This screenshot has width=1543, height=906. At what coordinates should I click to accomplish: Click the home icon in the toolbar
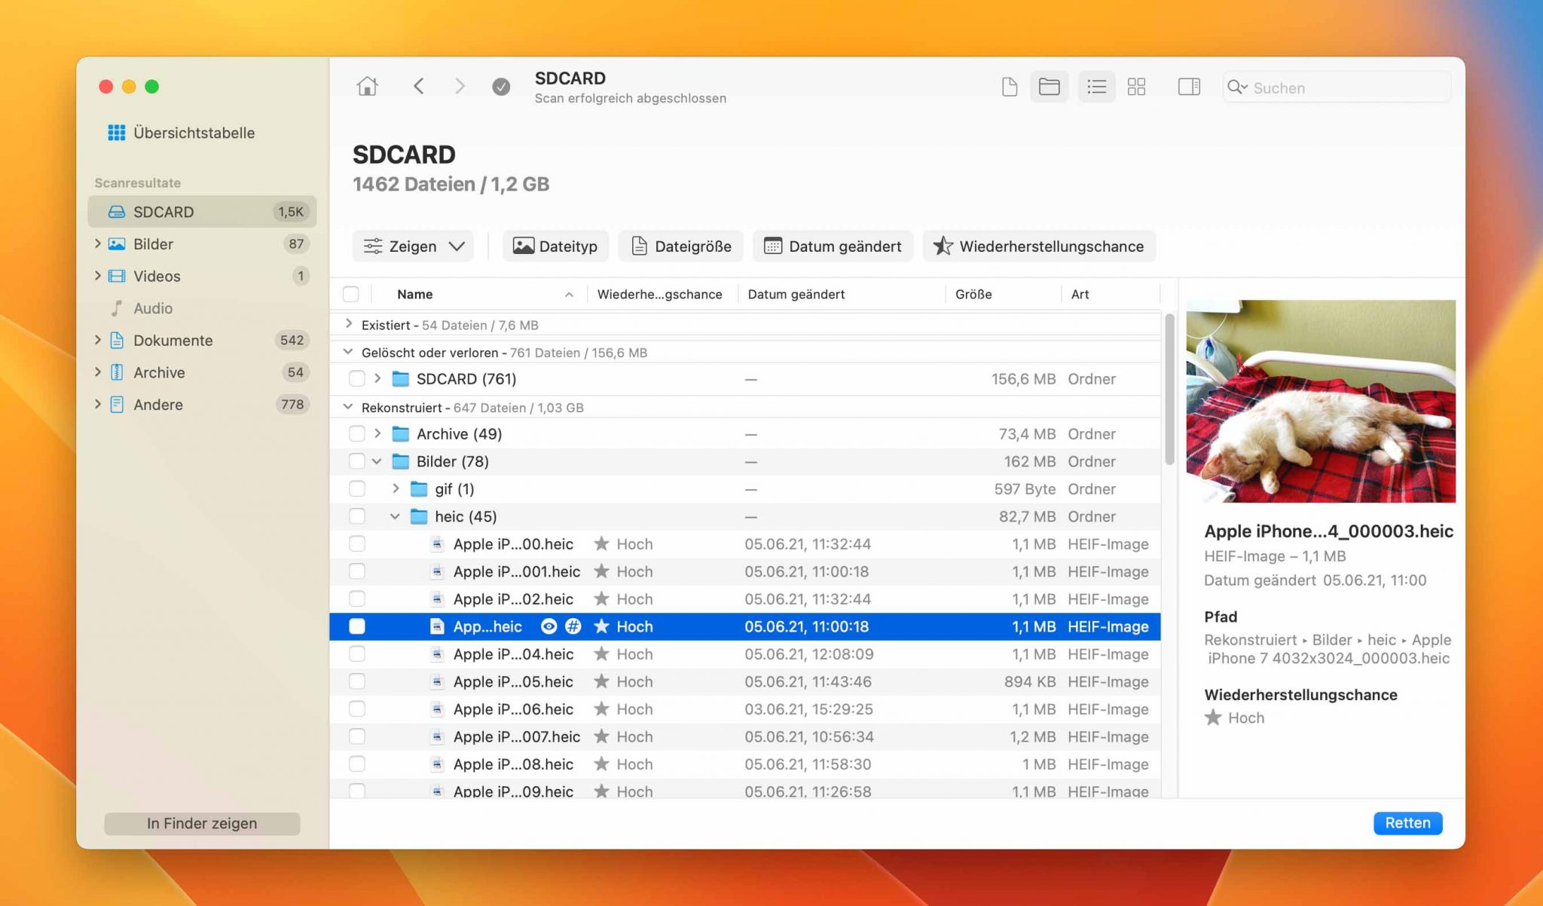point(367,87)
